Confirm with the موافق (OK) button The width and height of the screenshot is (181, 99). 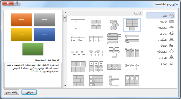(x=29, y=92)
